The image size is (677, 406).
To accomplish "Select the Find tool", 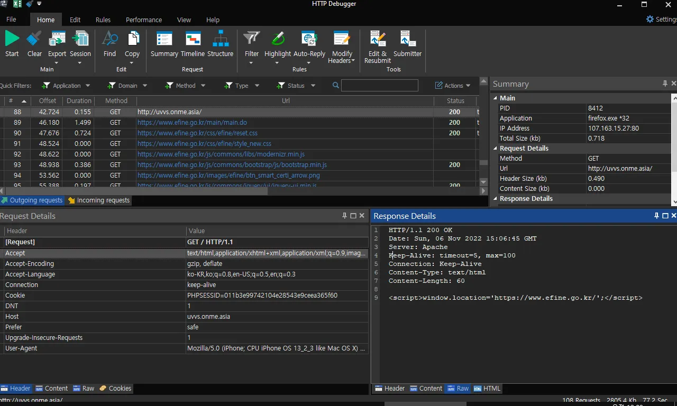I will pos(109,42).
